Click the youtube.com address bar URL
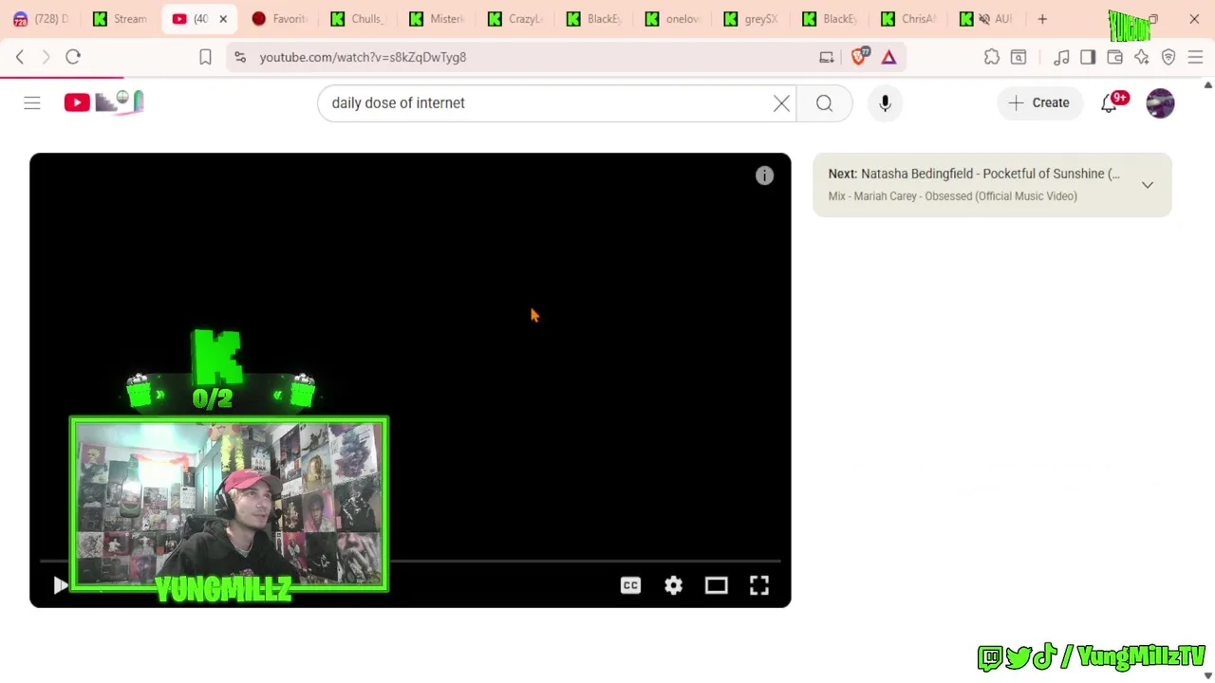Image resolution: width=1215 pixels, height=683 pixels. point(363,57)
